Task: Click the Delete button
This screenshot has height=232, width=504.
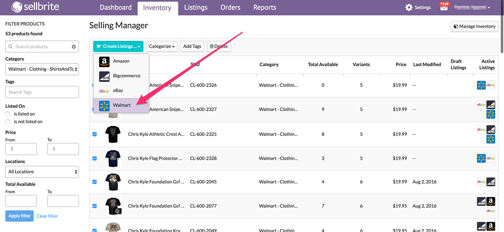Action: tap(219, 46)
